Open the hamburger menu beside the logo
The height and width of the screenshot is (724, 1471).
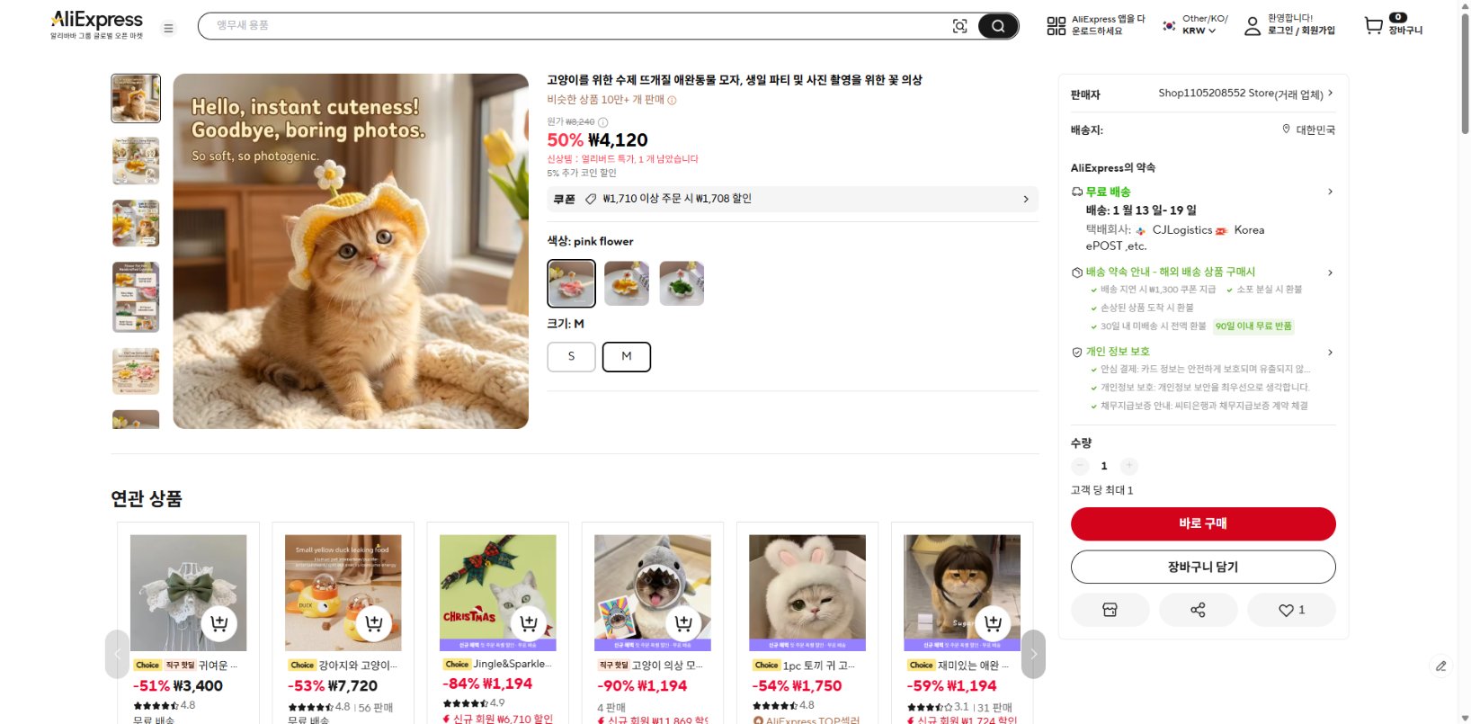167,27
